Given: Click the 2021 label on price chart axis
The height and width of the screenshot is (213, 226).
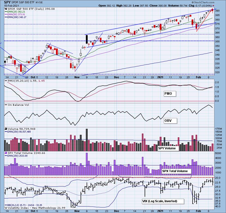Looking at the screenshot, I should point(160,77).
